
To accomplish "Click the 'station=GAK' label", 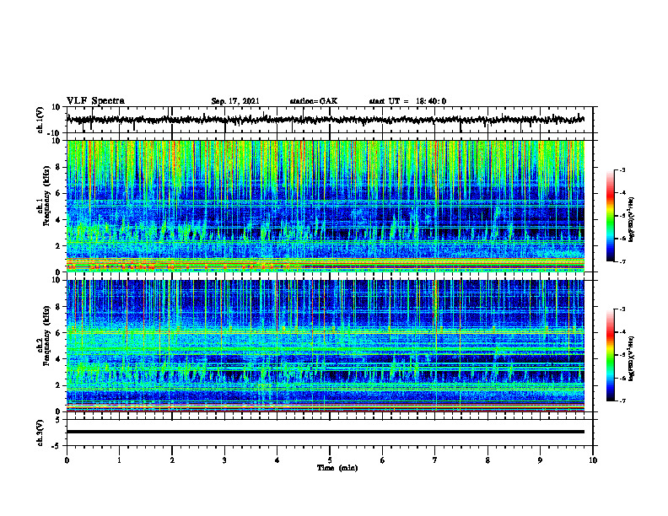I will point(314,101).
